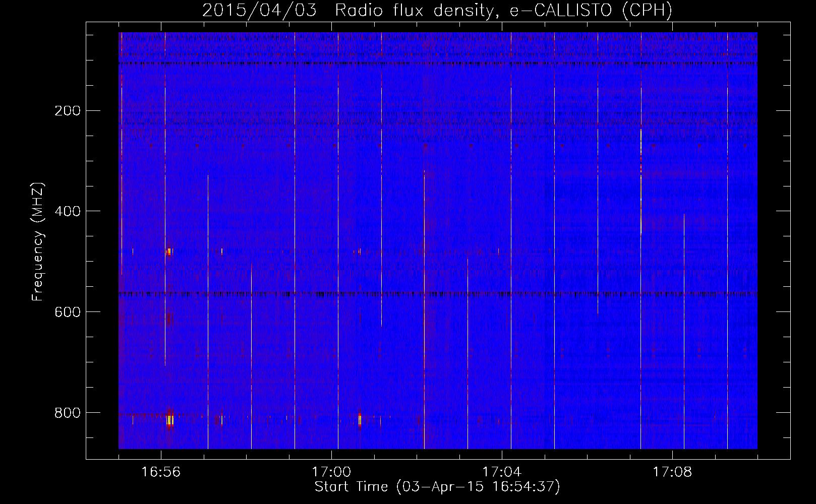
Task: Click the '200' frequency tick label
Action: [x=68, y=110]
